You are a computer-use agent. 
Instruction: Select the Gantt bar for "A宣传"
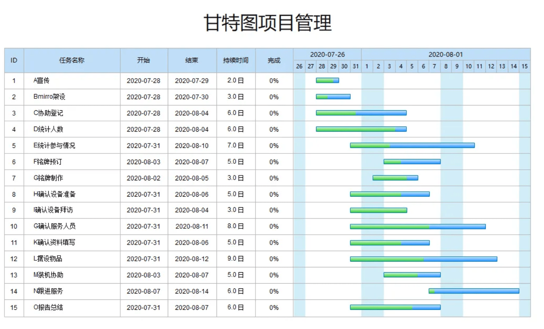327,80
